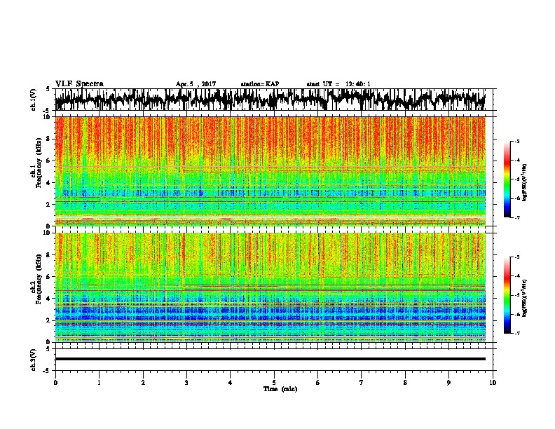The height and width of the screenshot is (429, 555).
Task: Click the "ch.3(V)" axis label
Action: (x=34, y=360)
